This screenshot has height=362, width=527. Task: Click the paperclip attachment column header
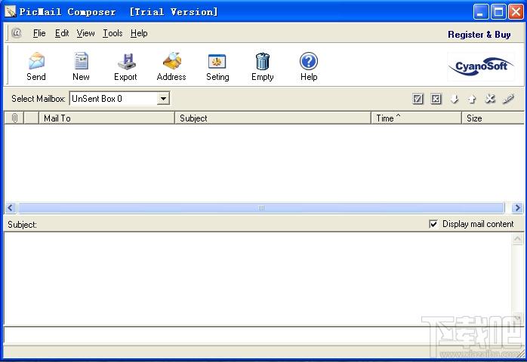click(x=14, y=118)
